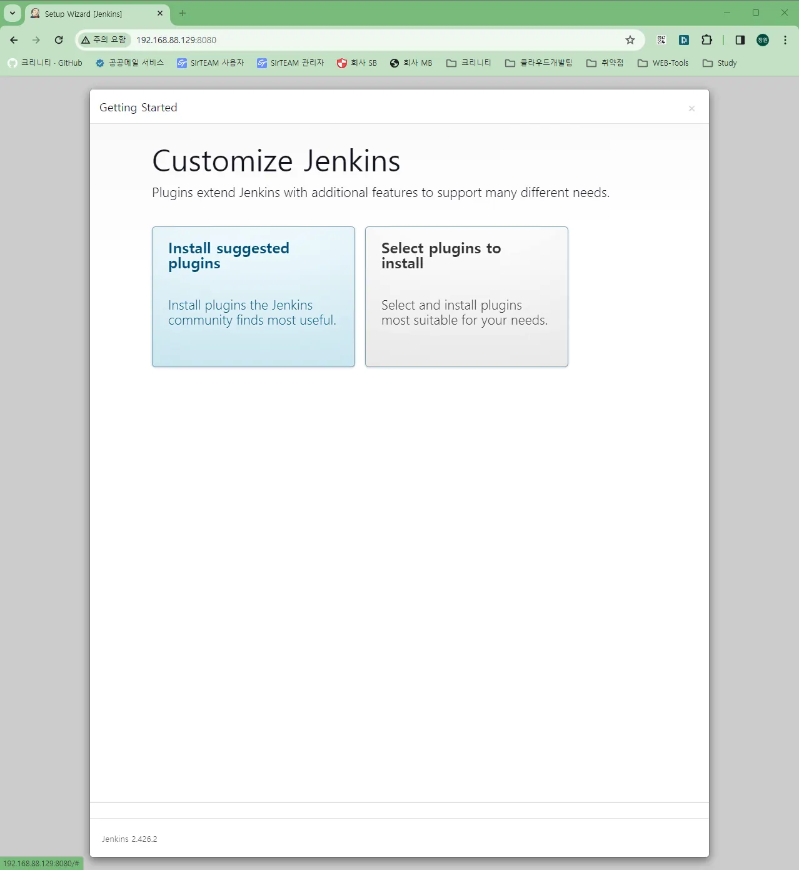Expand the Study bookmark folder
The height and width of the screenshot is (870, 799).
click(720, 63)
